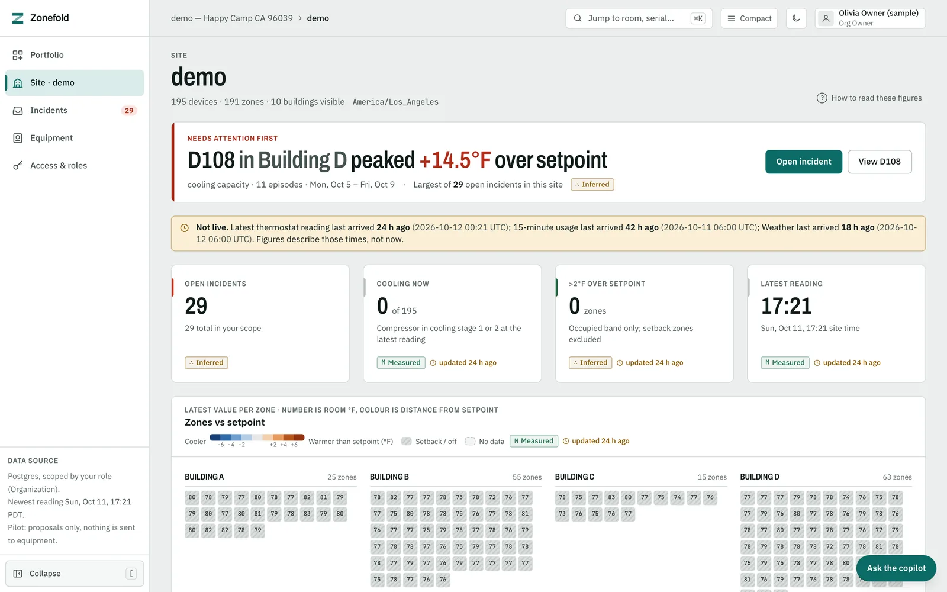Image resolution: width=947 pixels, height=592 pixels.
Task: Click the No data legend swatch
Action: tap(470, 442)
